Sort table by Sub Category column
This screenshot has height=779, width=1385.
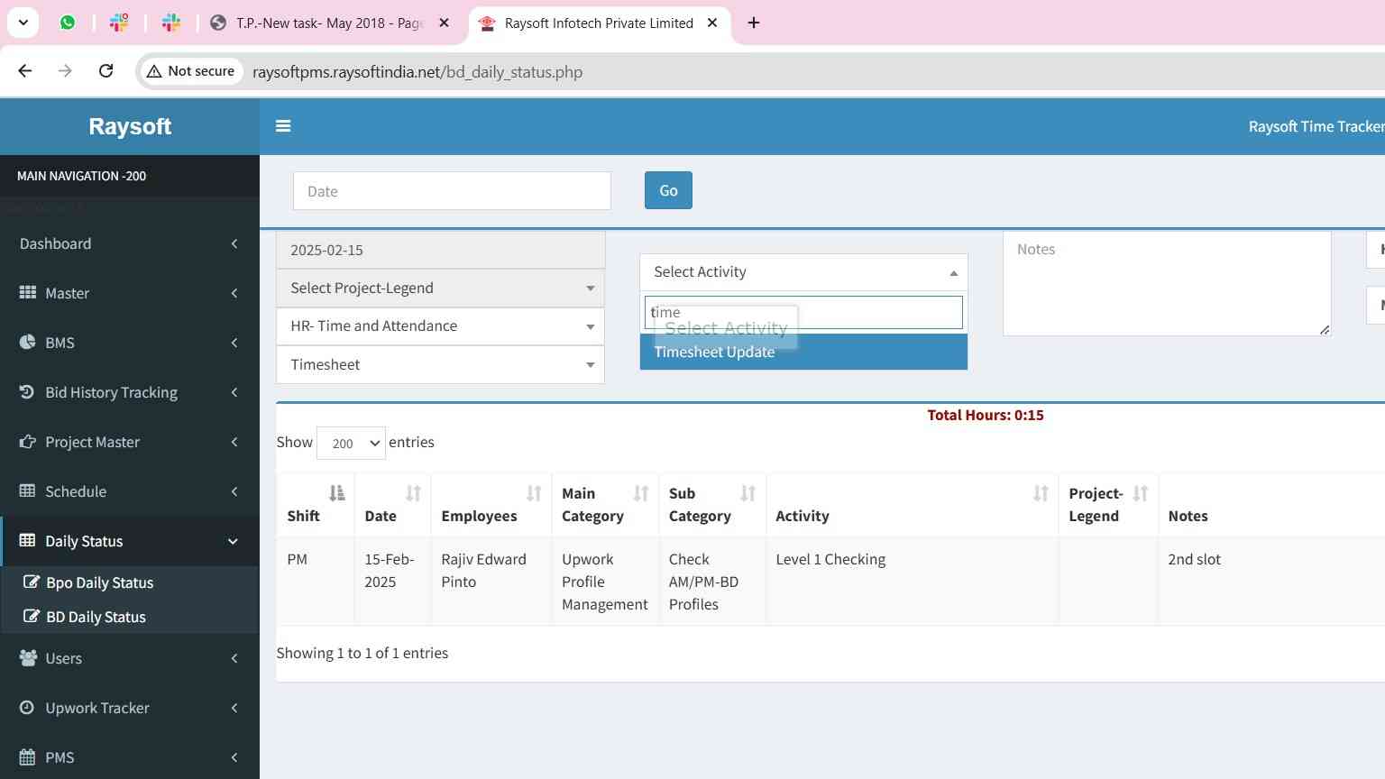tap(748, 493)
